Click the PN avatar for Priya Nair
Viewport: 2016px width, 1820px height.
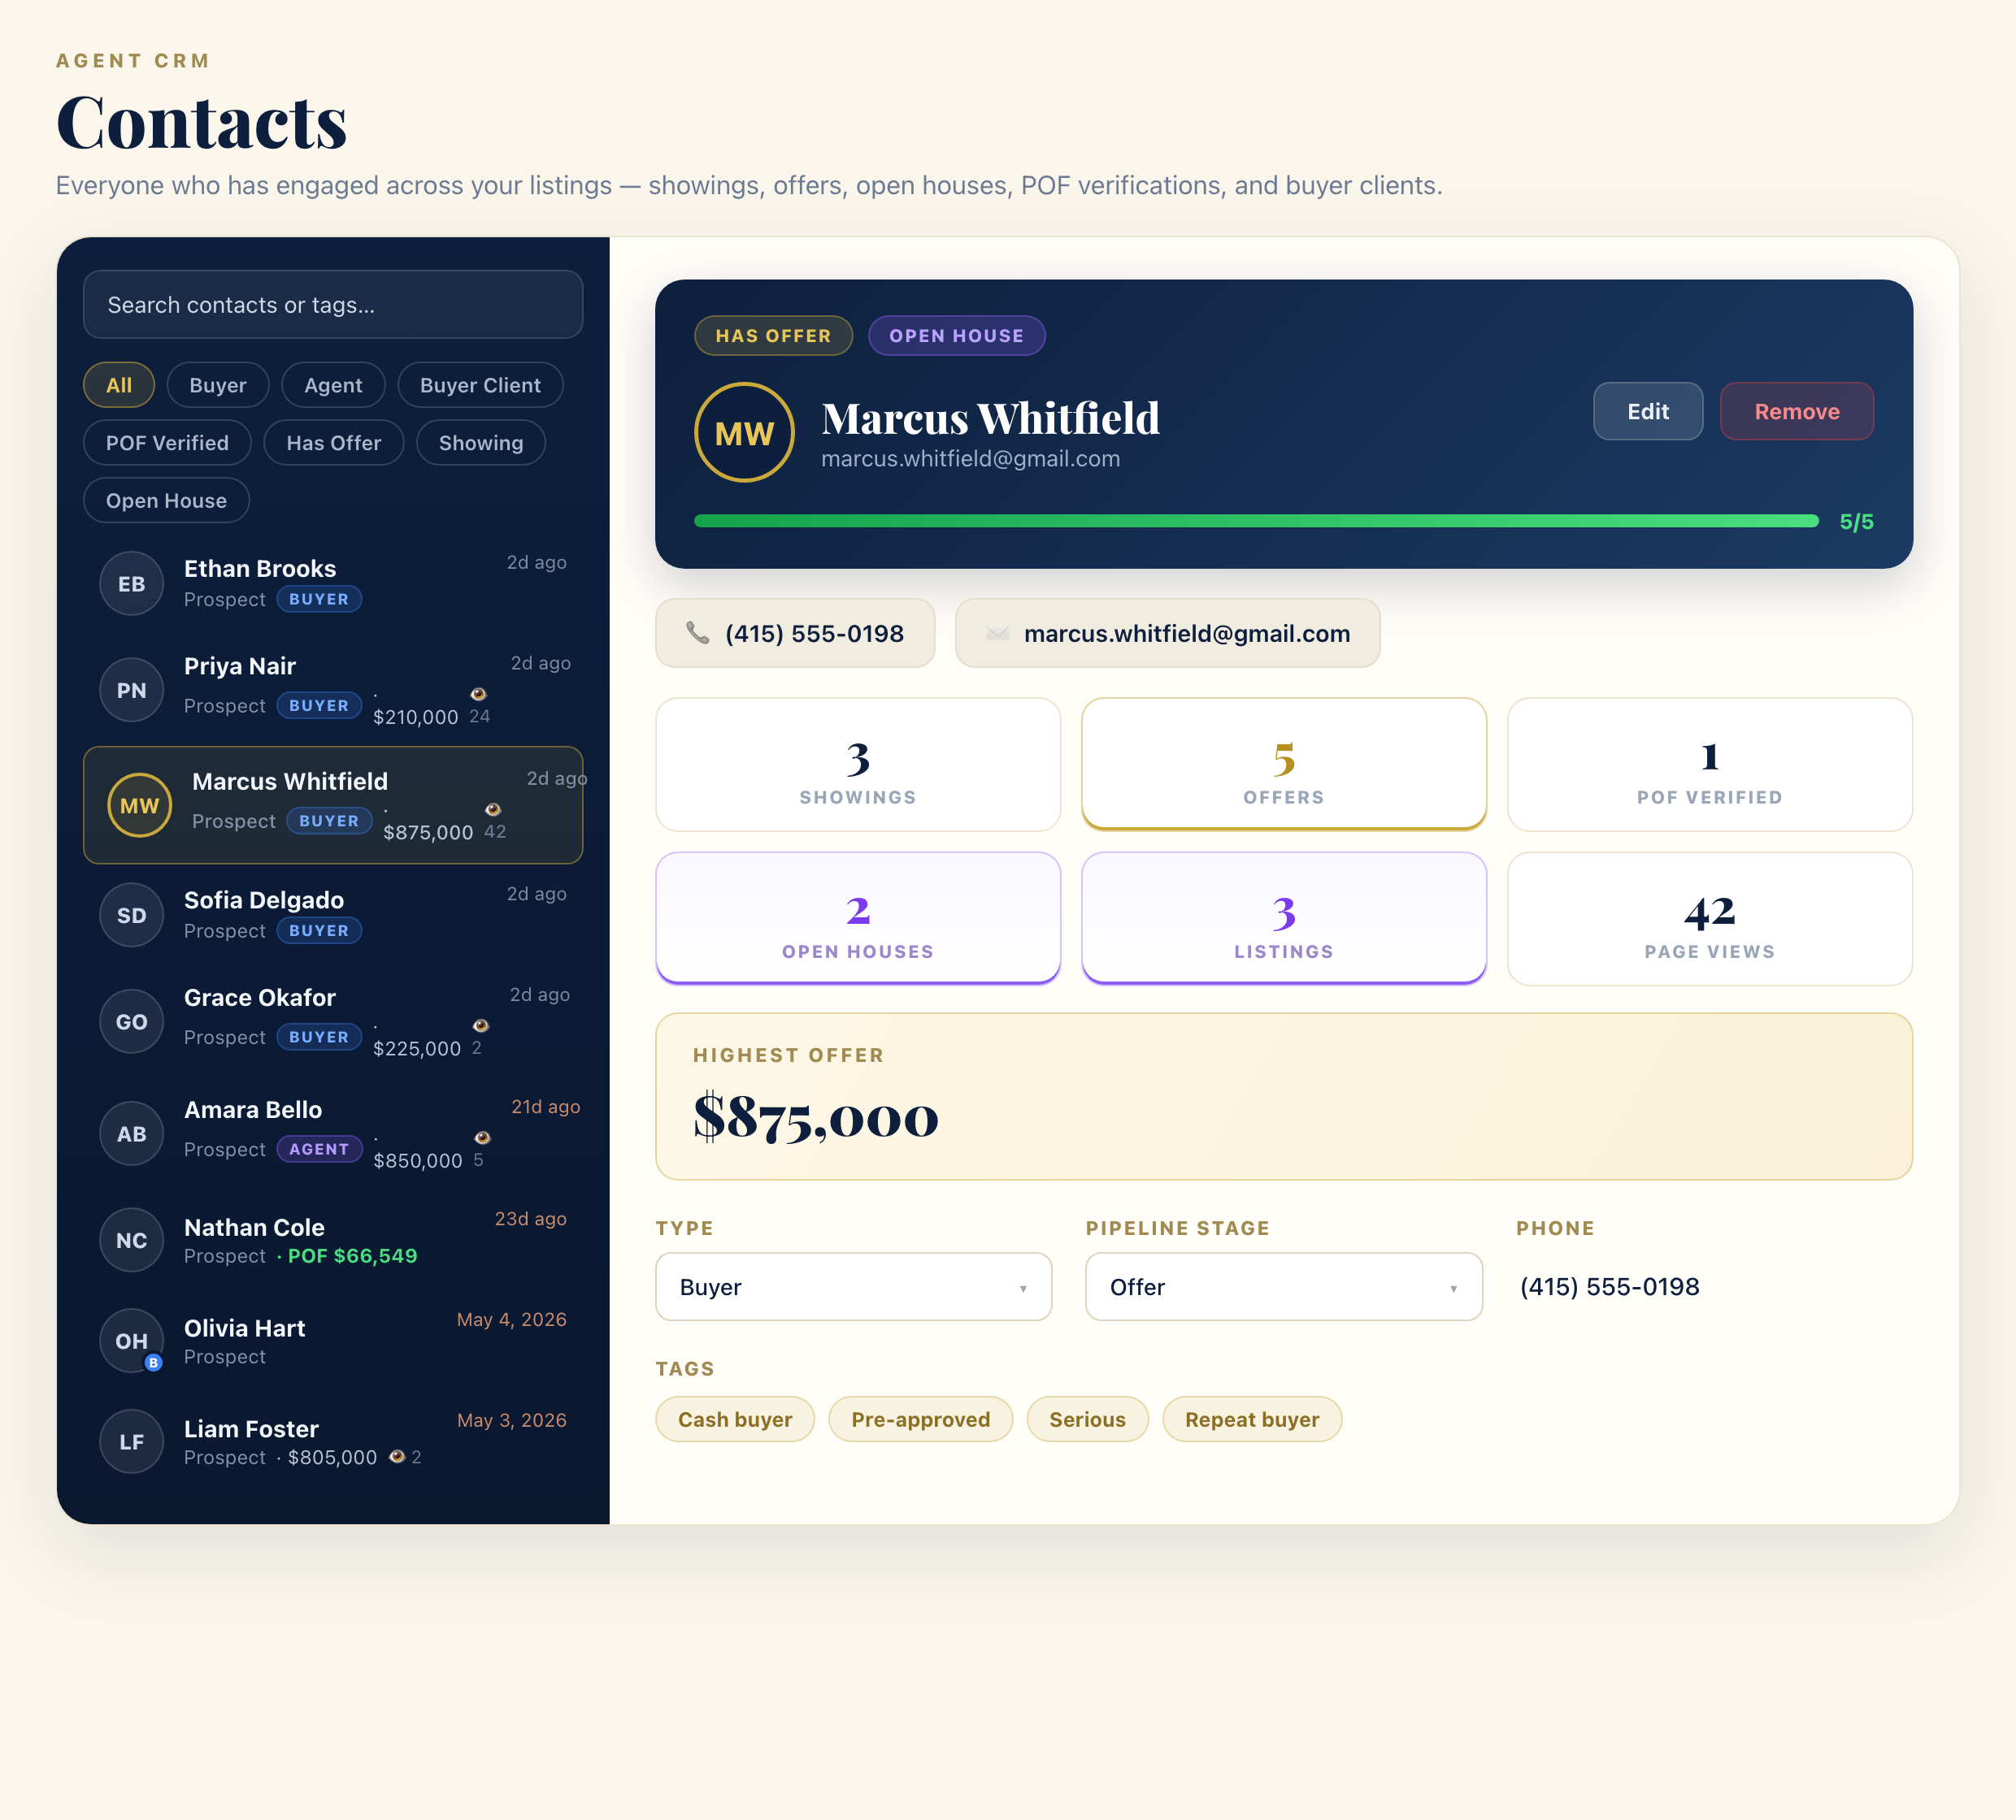[131, 690]
